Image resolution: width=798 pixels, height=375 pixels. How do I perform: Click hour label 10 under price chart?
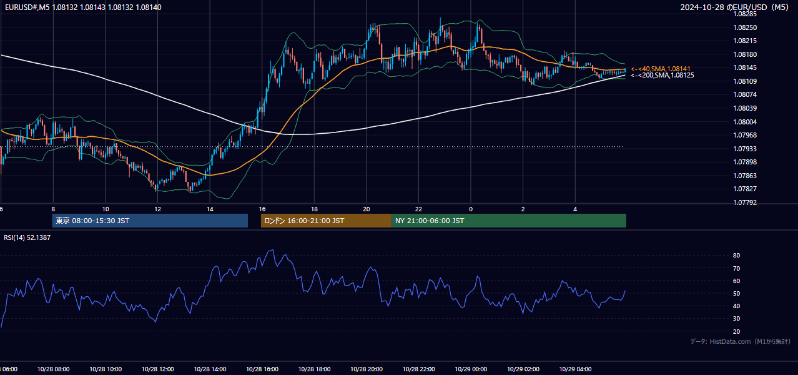tap(106, 209)
